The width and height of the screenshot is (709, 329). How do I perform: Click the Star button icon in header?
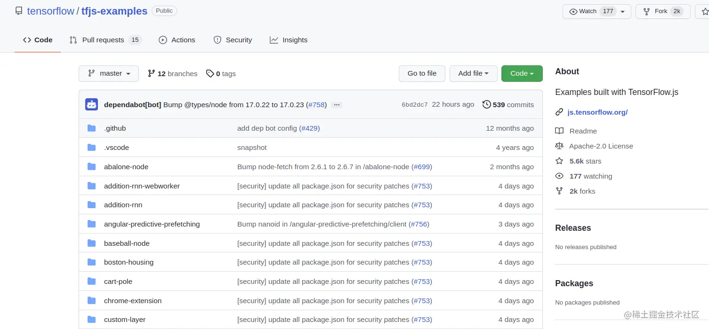pyautogui.click(x=705, y=11)
